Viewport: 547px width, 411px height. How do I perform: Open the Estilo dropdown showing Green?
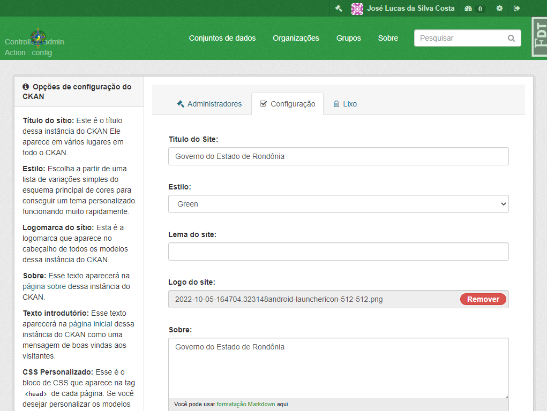(x=339, y=204)
